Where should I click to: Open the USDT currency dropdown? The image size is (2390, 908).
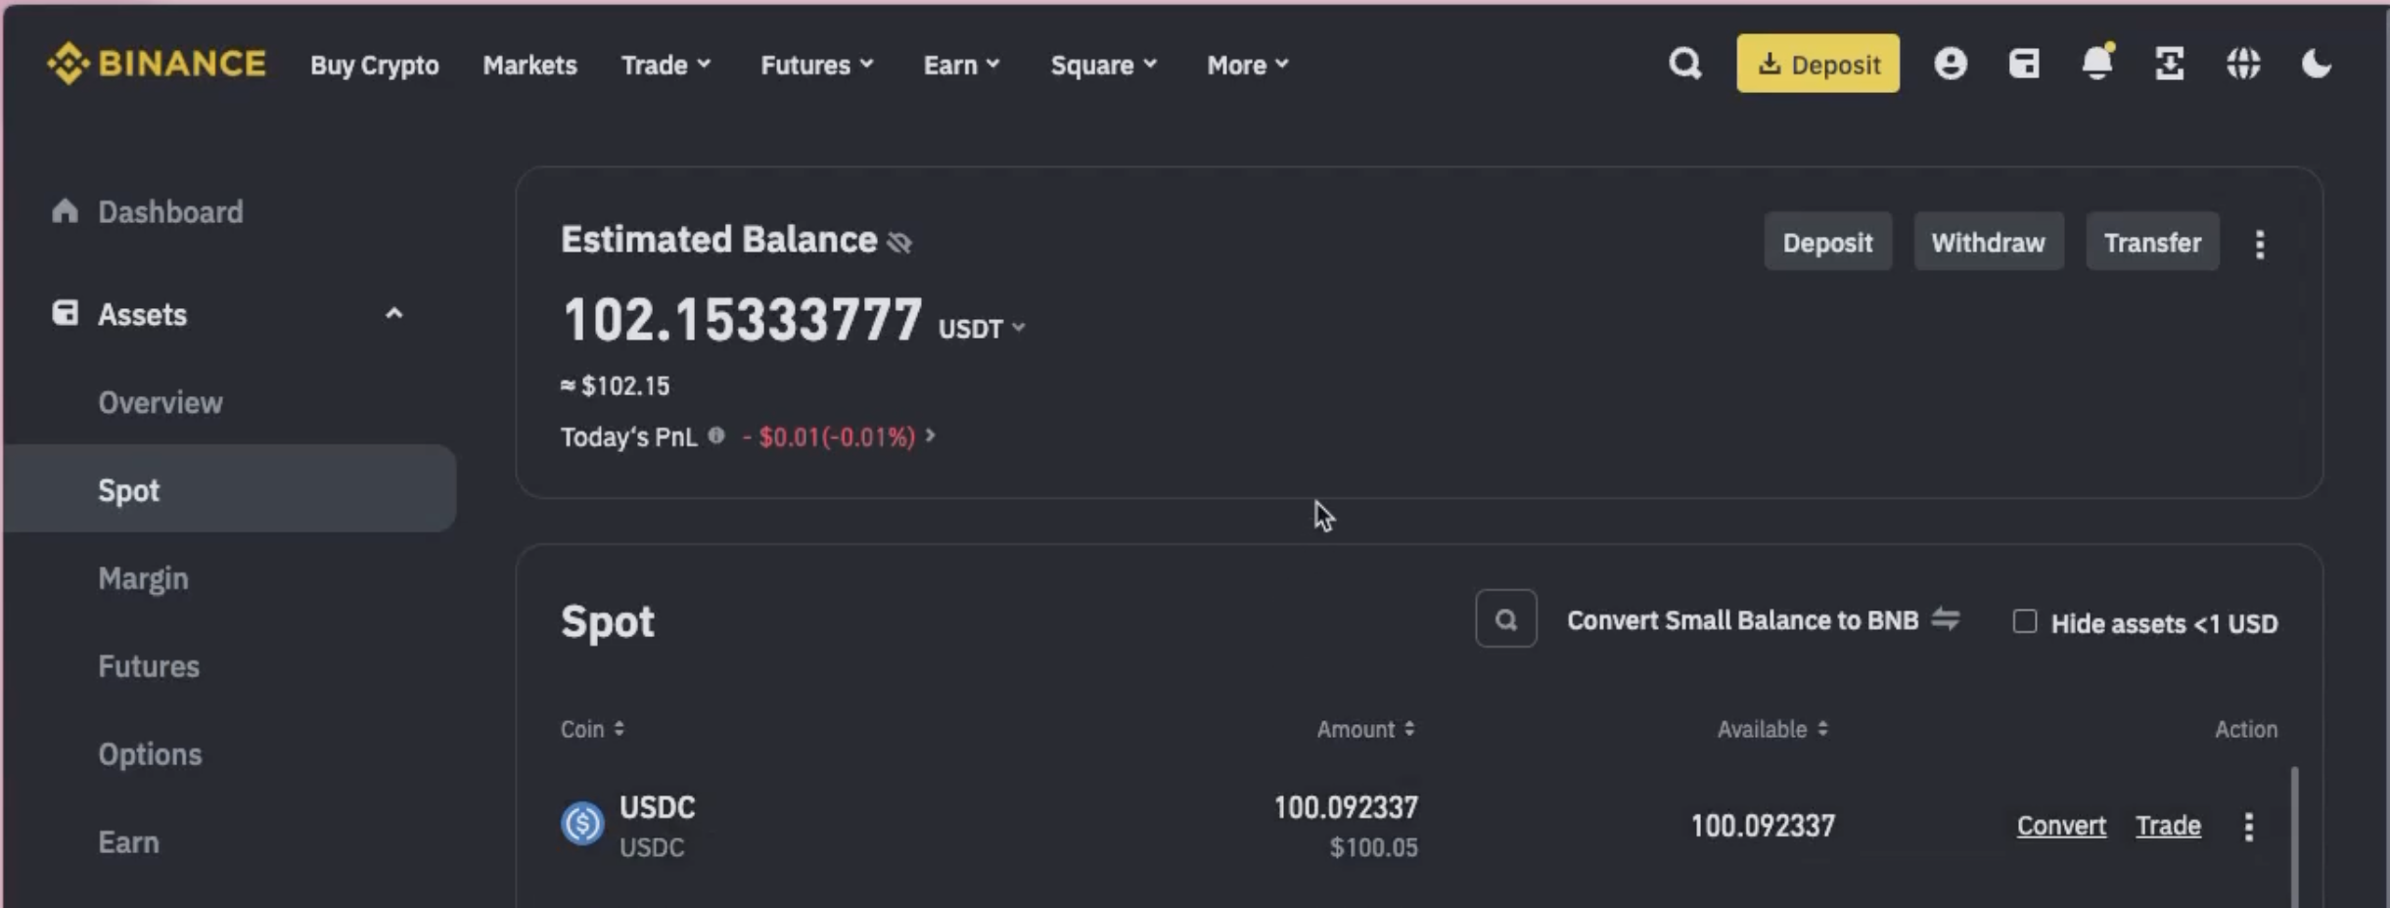coord(982,329)
